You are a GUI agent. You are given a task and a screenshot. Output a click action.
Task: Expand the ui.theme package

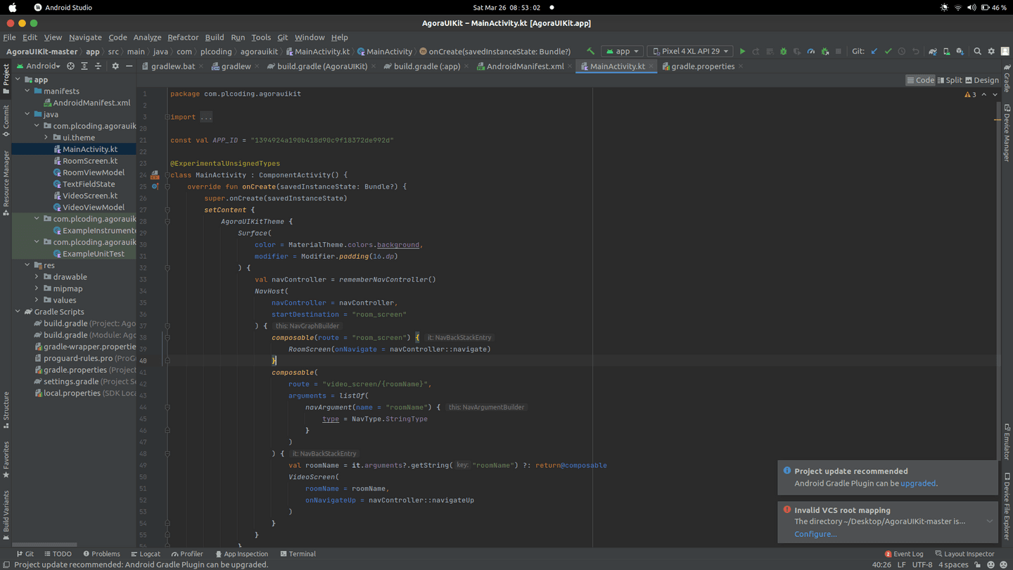[x=46, y=137]
